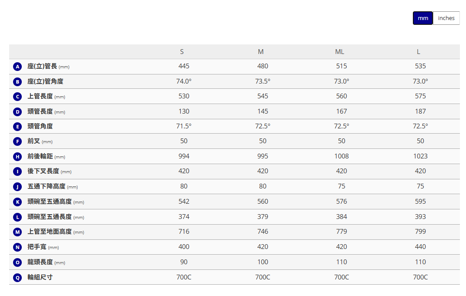Image resolution: width=466 pixels, height=296 pixels.
Task: Click the circled K stack height icon
Action: (x=17, y=202)
